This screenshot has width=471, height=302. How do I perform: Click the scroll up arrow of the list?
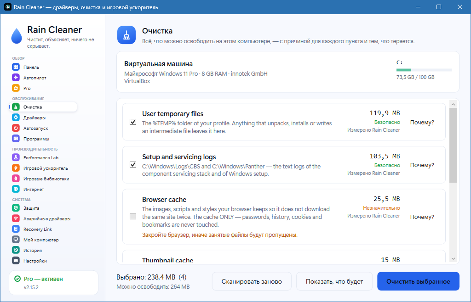453,105
